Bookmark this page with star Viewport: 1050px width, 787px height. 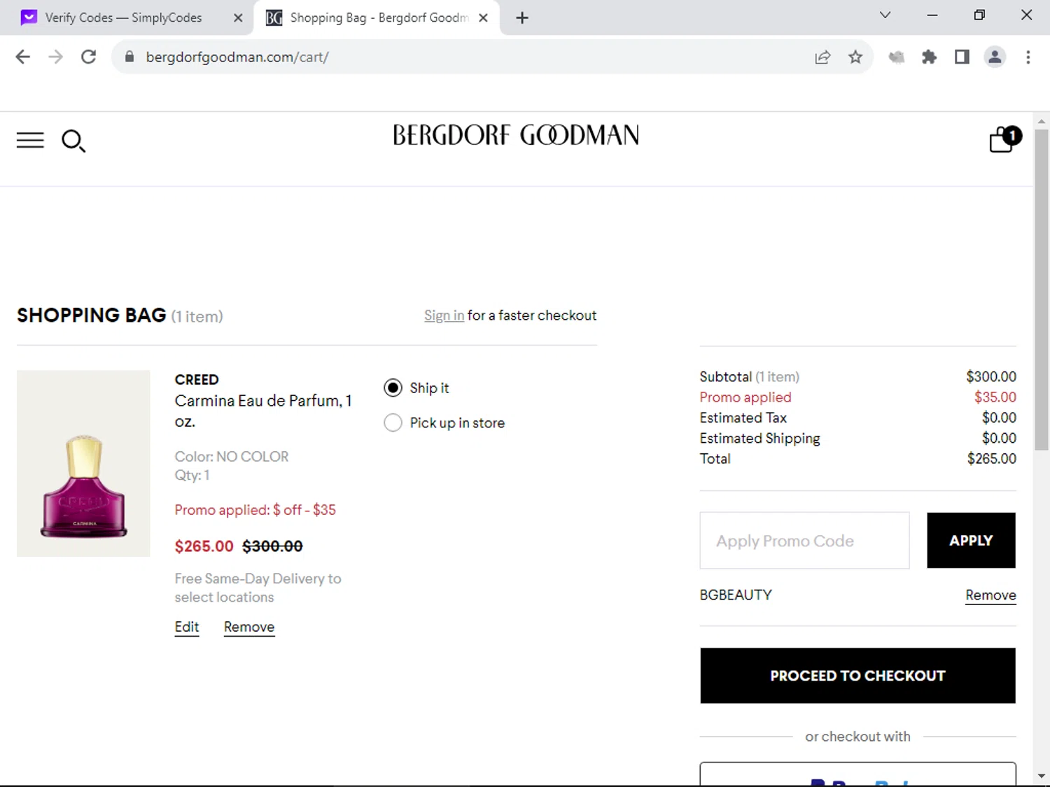[855, 57]
